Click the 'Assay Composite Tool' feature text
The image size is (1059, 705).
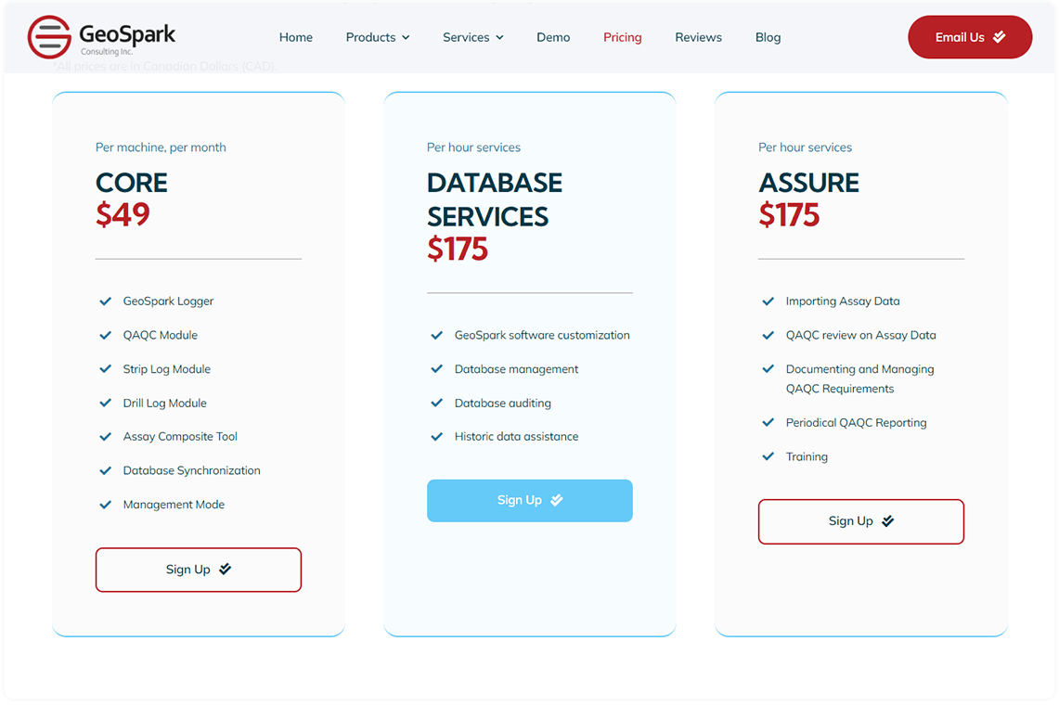point(180,437)
